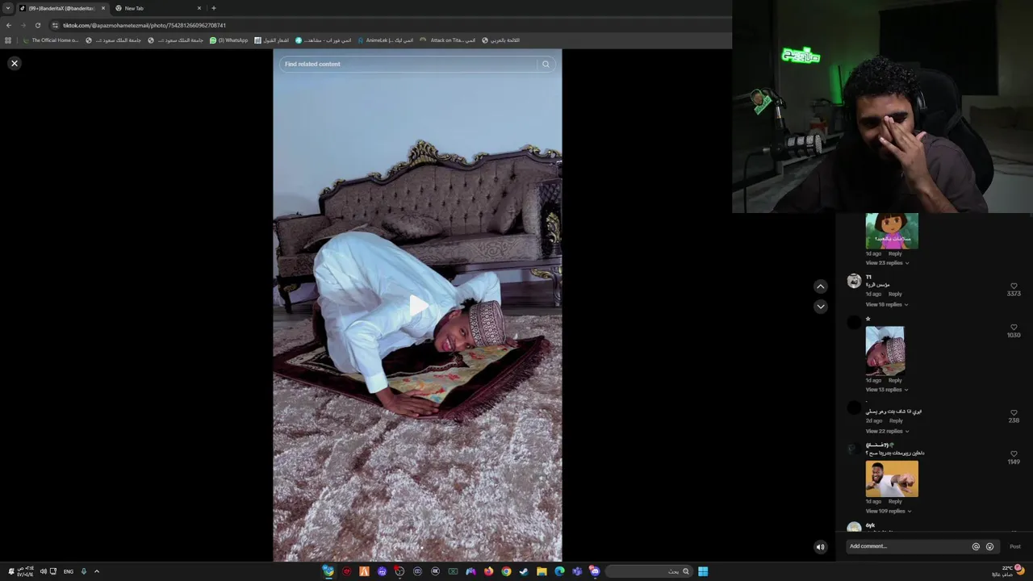The height and width of the screenshot is (581, 1033).
Task: Open the Attack on Tita... bookmark
Action: point(447,40)
